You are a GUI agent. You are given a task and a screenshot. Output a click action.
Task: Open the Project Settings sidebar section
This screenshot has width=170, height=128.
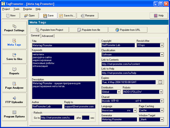[x=14, y=28]
